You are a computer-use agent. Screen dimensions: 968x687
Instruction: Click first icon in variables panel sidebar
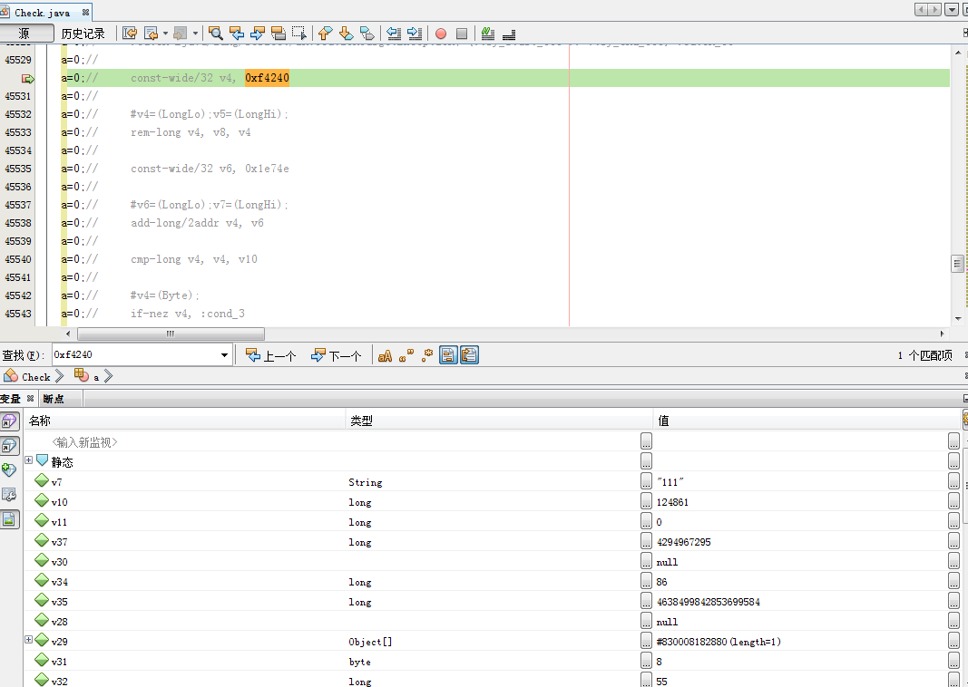click(x=9, y=421)
